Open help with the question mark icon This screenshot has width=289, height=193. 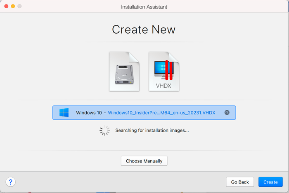(10, 182)
